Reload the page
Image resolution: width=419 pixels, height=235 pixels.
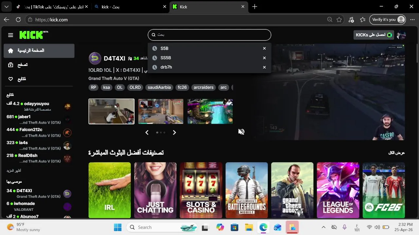(x=18, y=20)
